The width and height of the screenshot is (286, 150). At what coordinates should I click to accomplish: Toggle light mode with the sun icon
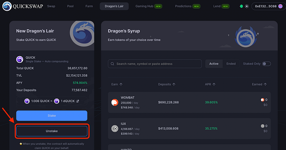tap(247, 6)
